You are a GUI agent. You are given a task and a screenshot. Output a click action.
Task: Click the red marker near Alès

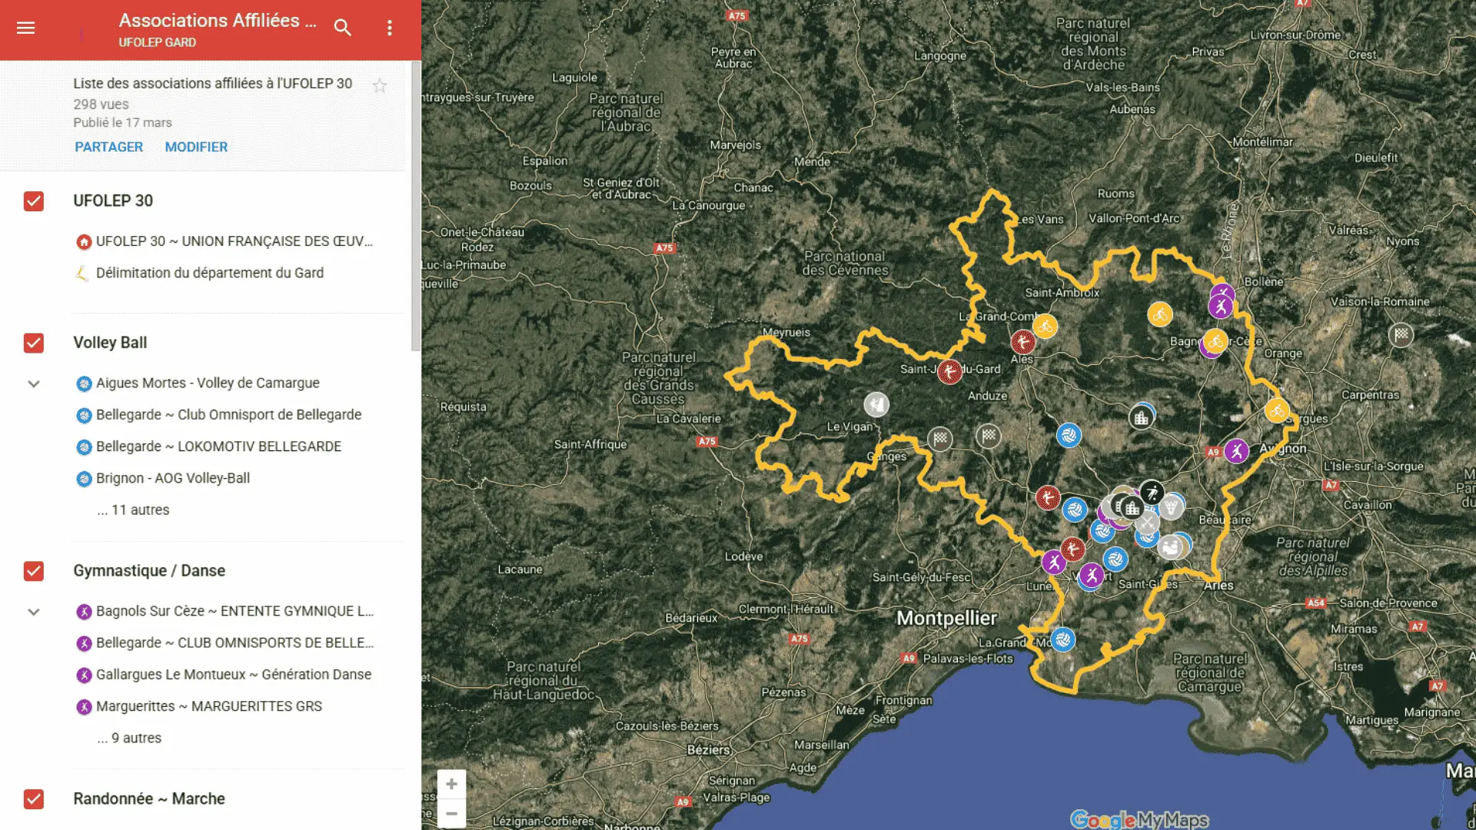coord(1022,342)
